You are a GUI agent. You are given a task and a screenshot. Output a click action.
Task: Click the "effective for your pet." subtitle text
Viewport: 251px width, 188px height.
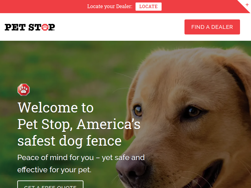click(x=54, y=170)
